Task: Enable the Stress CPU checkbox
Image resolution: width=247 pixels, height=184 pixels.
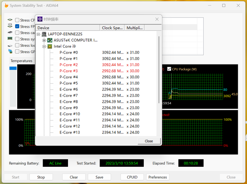Action: coord(17,20)
